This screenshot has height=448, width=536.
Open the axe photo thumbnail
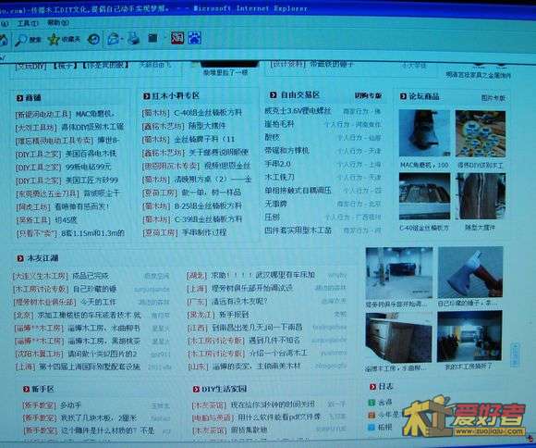coord(470,272)
